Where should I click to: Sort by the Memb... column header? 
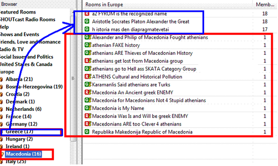pos(265,4)
